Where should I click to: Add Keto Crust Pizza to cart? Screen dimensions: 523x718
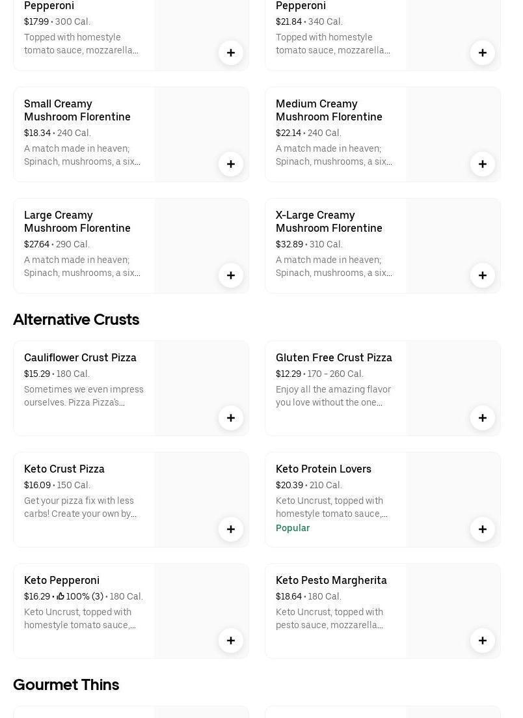pyautogui.click(x=231, y=529)
